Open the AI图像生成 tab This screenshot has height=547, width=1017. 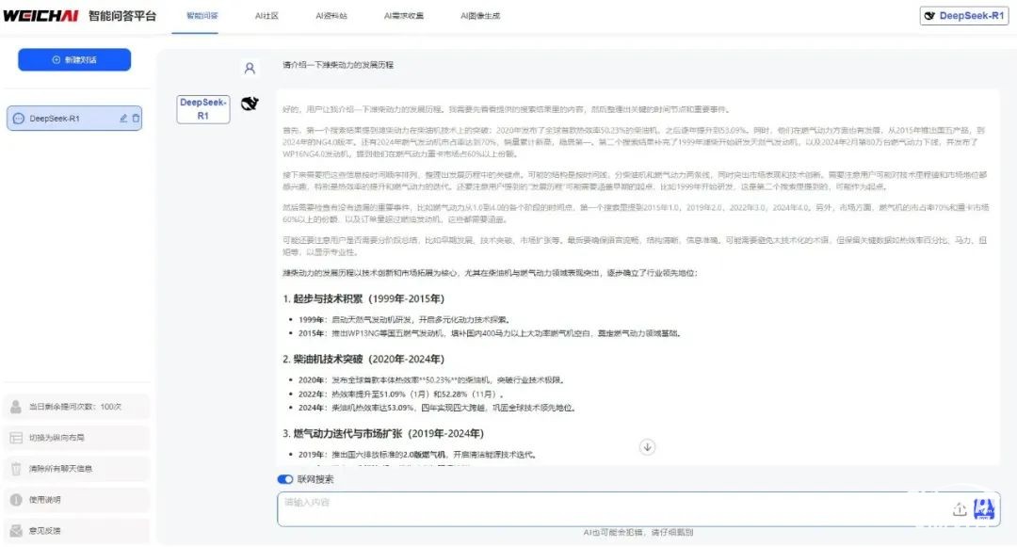(479, 16)
